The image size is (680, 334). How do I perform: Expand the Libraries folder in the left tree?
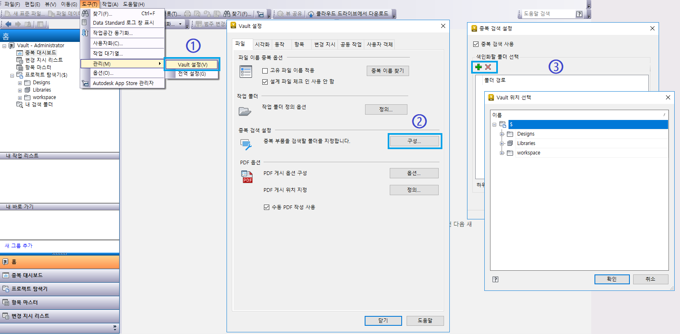pyautogui.click(x=20, y=90)
